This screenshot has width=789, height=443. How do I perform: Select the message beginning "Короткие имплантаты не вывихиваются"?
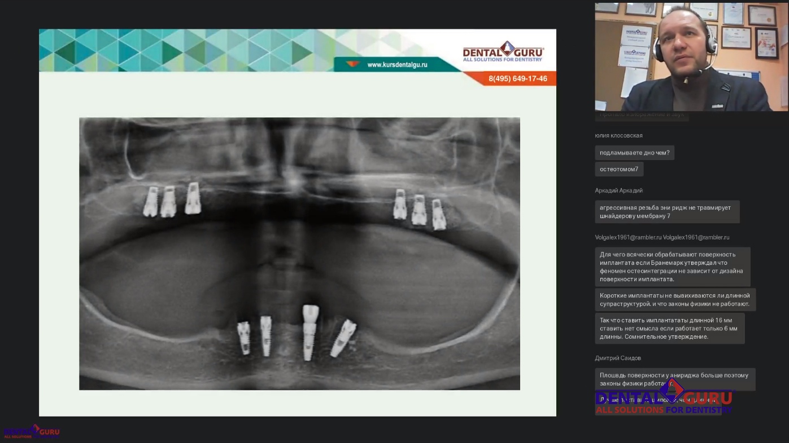point(675,300)
